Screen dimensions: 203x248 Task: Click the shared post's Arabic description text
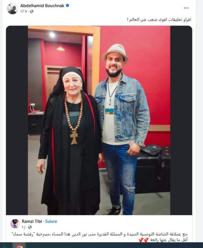pyautogui.click(x=100, y=237)
